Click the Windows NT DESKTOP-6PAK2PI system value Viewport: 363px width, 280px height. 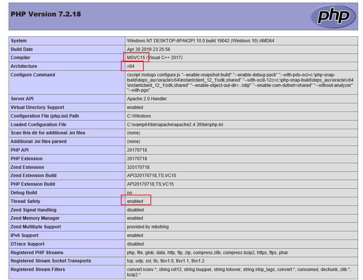[201, 41]
